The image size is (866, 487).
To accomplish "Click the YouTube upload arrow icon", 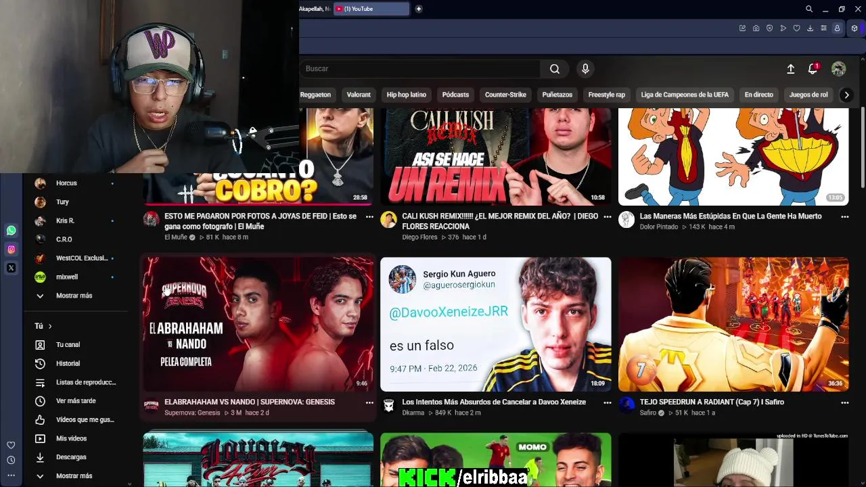I will pyautogui.click(x=790, y=68).
